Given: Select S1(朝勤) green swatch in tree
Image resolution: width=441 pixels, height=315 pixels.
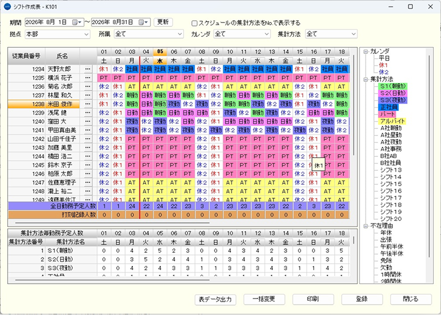Looking at the screenshot, I should coord(393,86).
